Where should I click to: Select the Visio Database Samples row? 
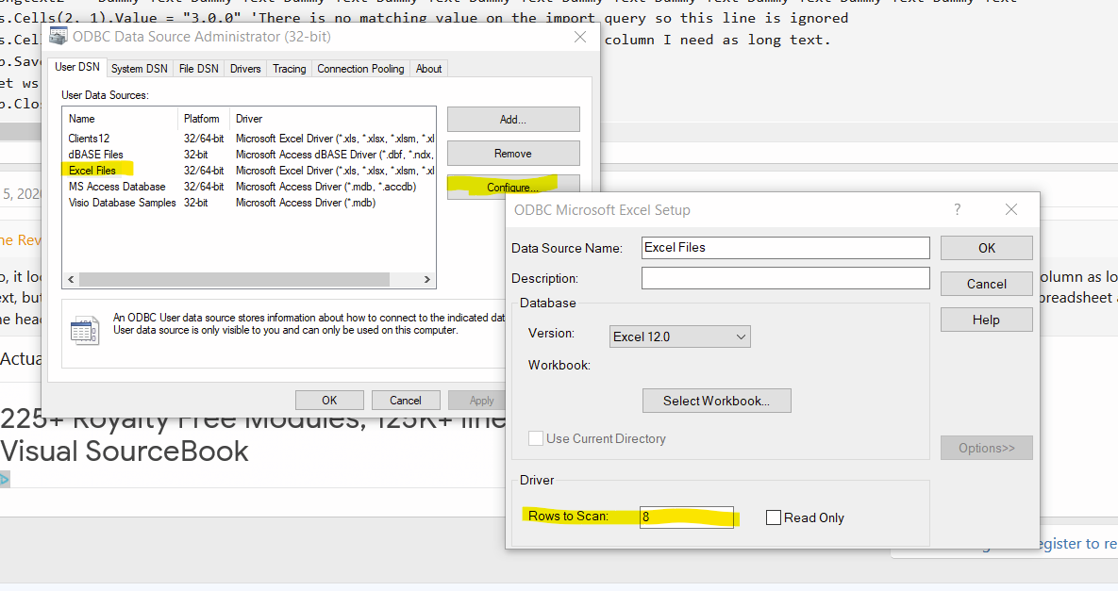click(250, 203)
